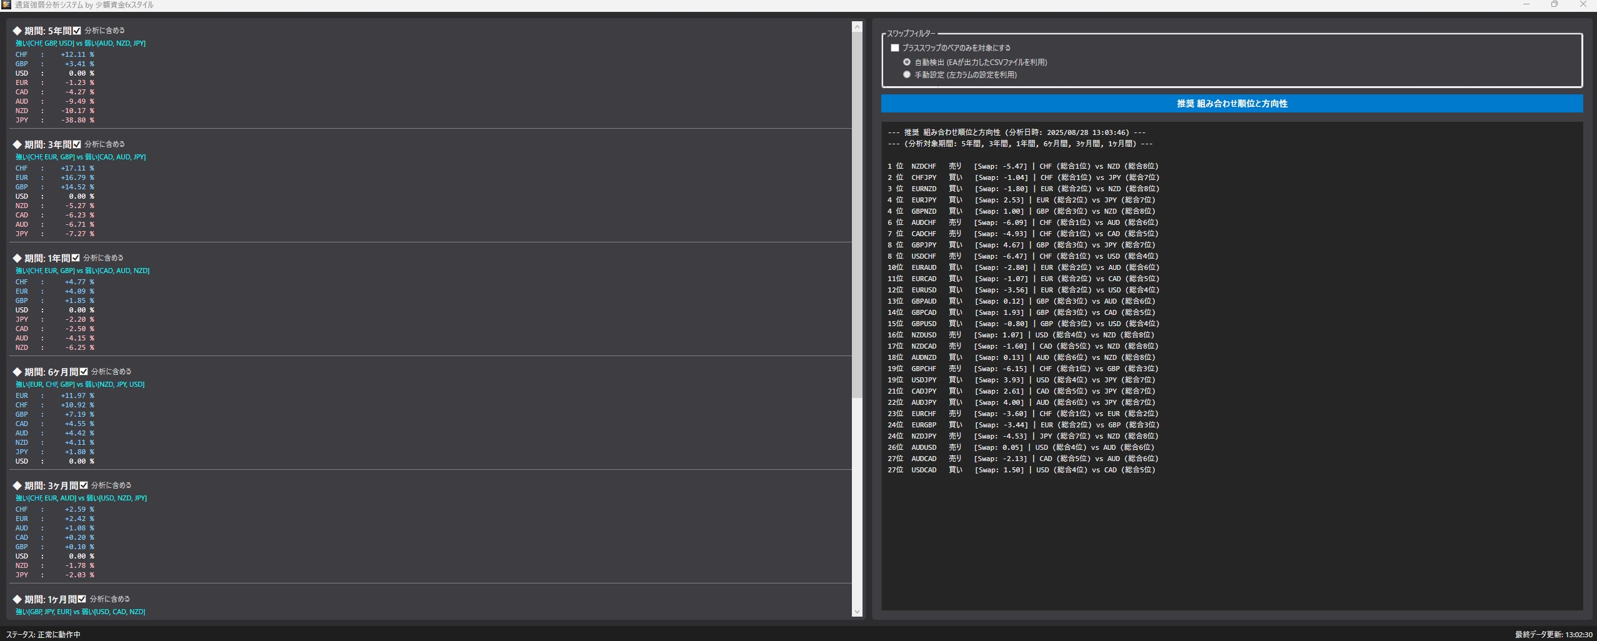This screenshot has width=1597, height=641.
Task: Click the app icon in the title bar
Action: [x=6, y=5]
